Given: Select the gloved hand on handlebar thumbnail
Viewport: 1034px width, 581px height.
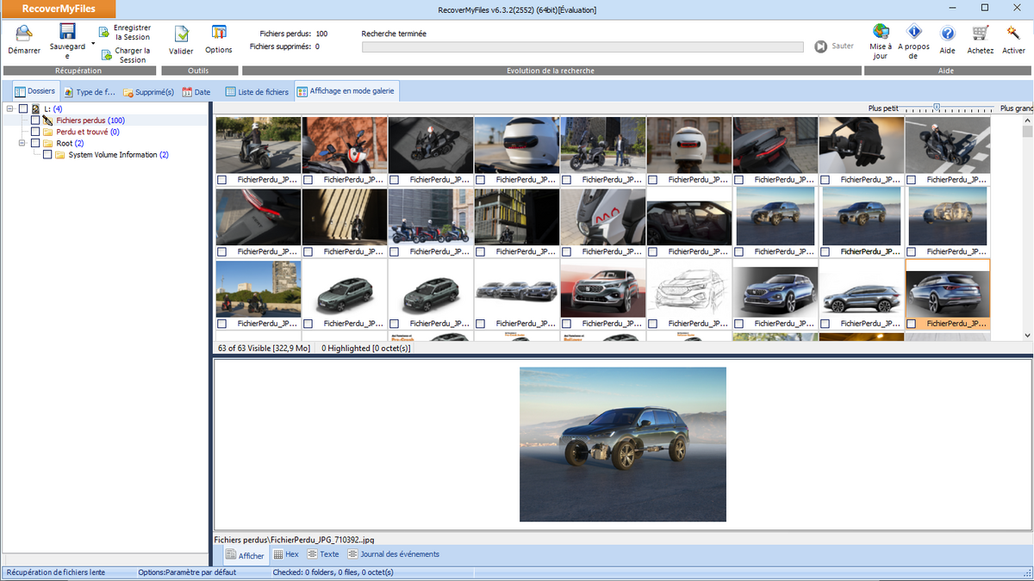Looking at the screenshot, I should (x=862, y=145).
